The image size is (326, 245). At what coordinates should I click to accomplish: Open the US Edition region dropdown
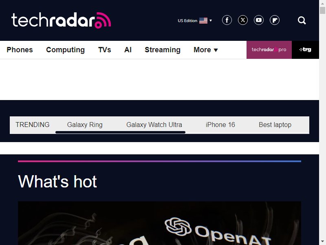(x=195, y=20)
